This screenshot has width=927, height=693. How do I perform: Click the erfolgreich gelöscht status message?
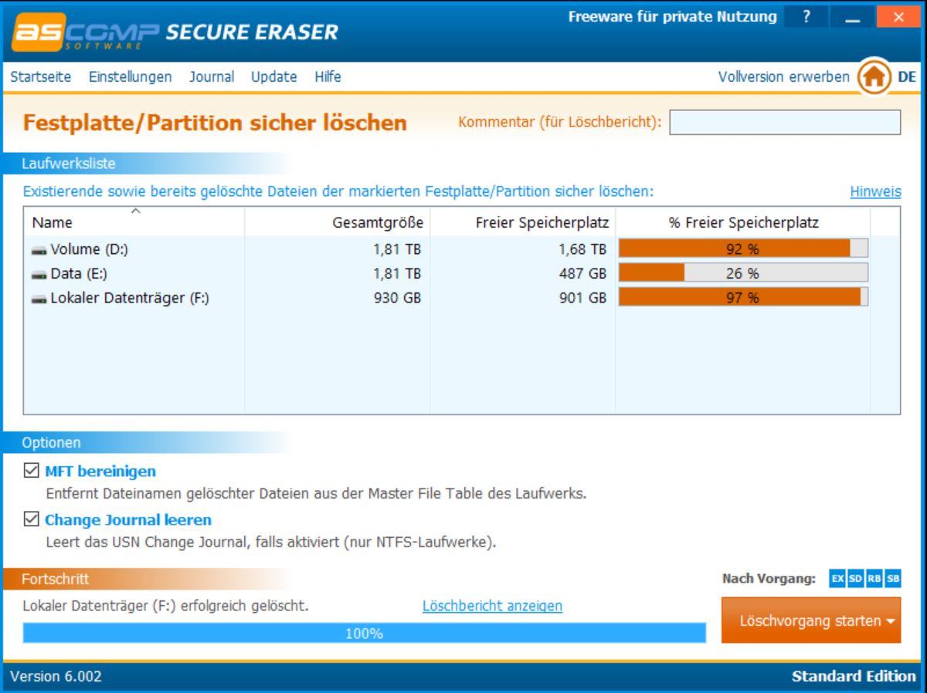click(x=166, y=607)
